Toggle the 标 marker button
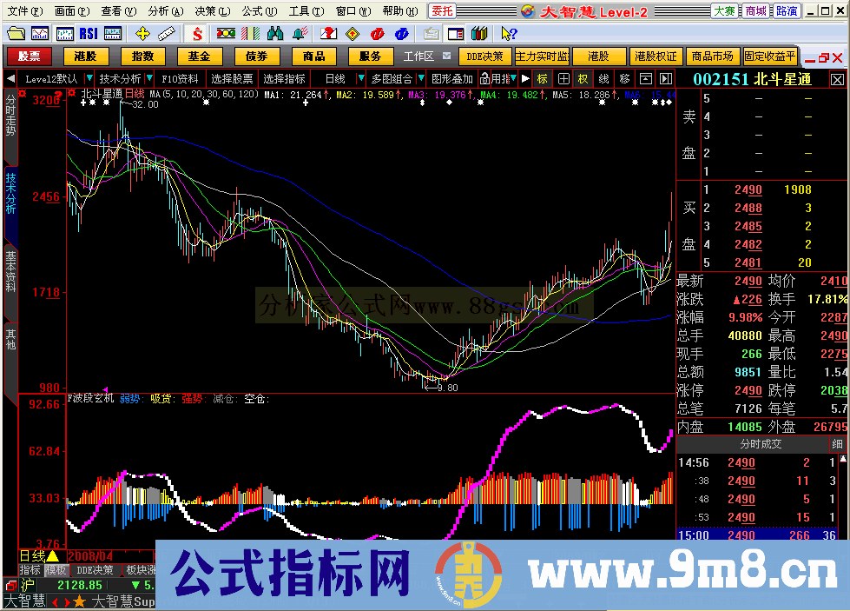 coord(542,79)
